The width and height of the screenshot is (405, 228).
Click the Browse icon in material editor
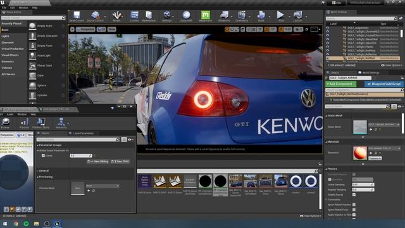[x=5, y=123]
